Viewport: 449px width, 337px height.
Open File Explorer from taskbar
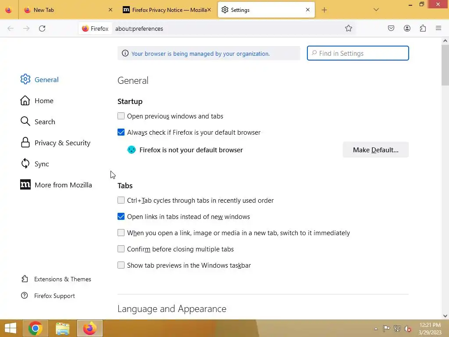(x=62, y=328)
